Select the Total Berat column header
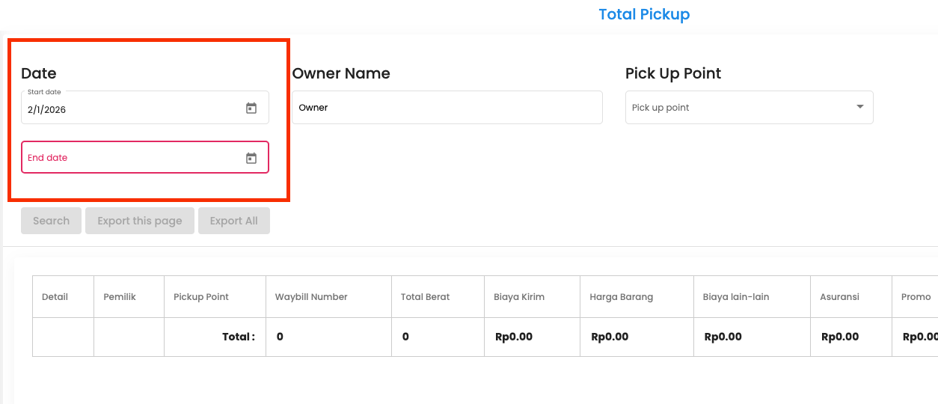The width and height of the screenshot is (938, 404). pos(425,297)
